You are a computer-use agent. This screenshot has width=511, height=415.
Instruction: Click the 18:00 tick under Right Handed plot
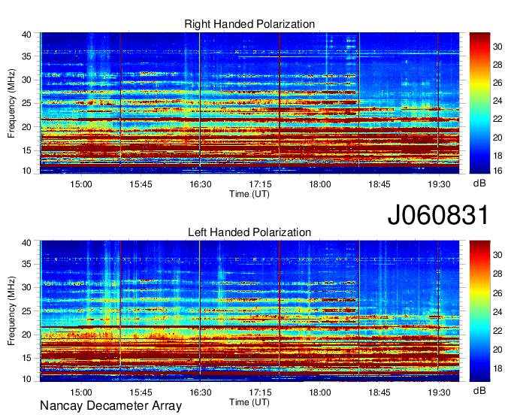[x=319, y=184]
